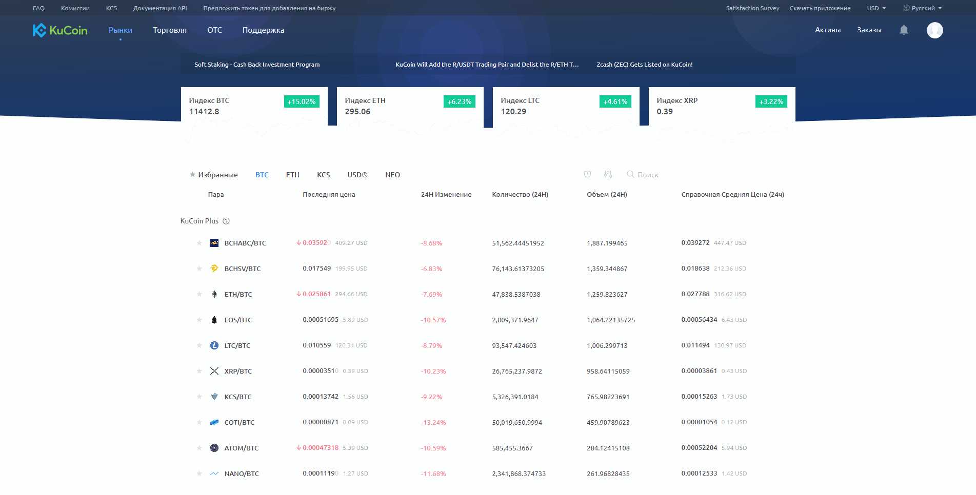Viewport: 976px width, 495px height.
Task: Favorite the ETH/BTC pair star
Action: [199, 294]
